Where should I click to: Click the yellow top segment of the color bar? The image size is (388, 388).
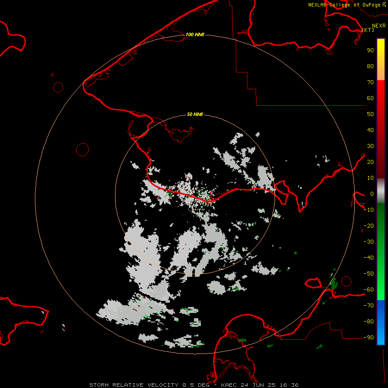[x=381, y=59]
